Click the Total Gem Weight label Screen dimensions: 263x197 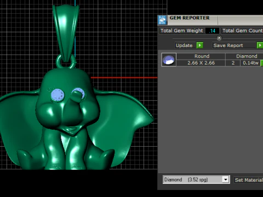pyautogui.click(x=182, y=31)
